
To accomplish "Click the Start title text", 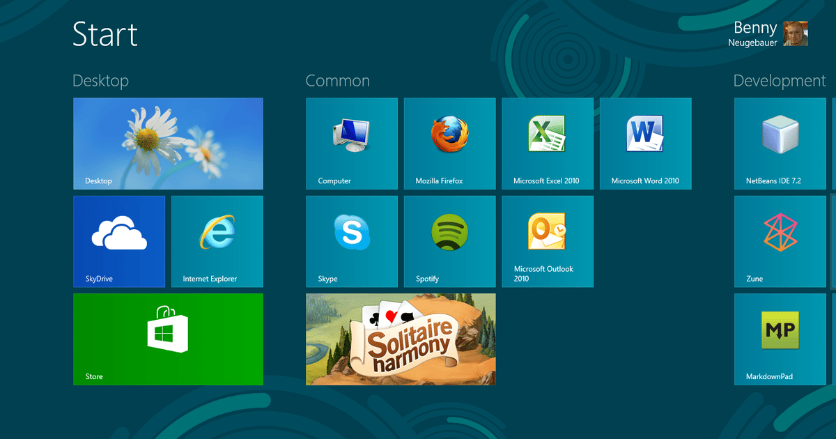I will tap(106, 34).
